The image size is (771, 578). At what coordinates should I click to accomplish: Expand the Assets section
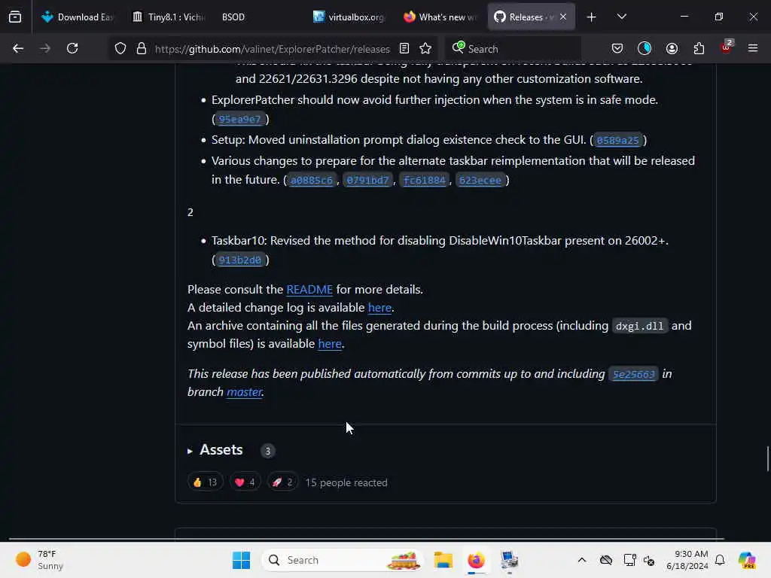coord(215,450)
